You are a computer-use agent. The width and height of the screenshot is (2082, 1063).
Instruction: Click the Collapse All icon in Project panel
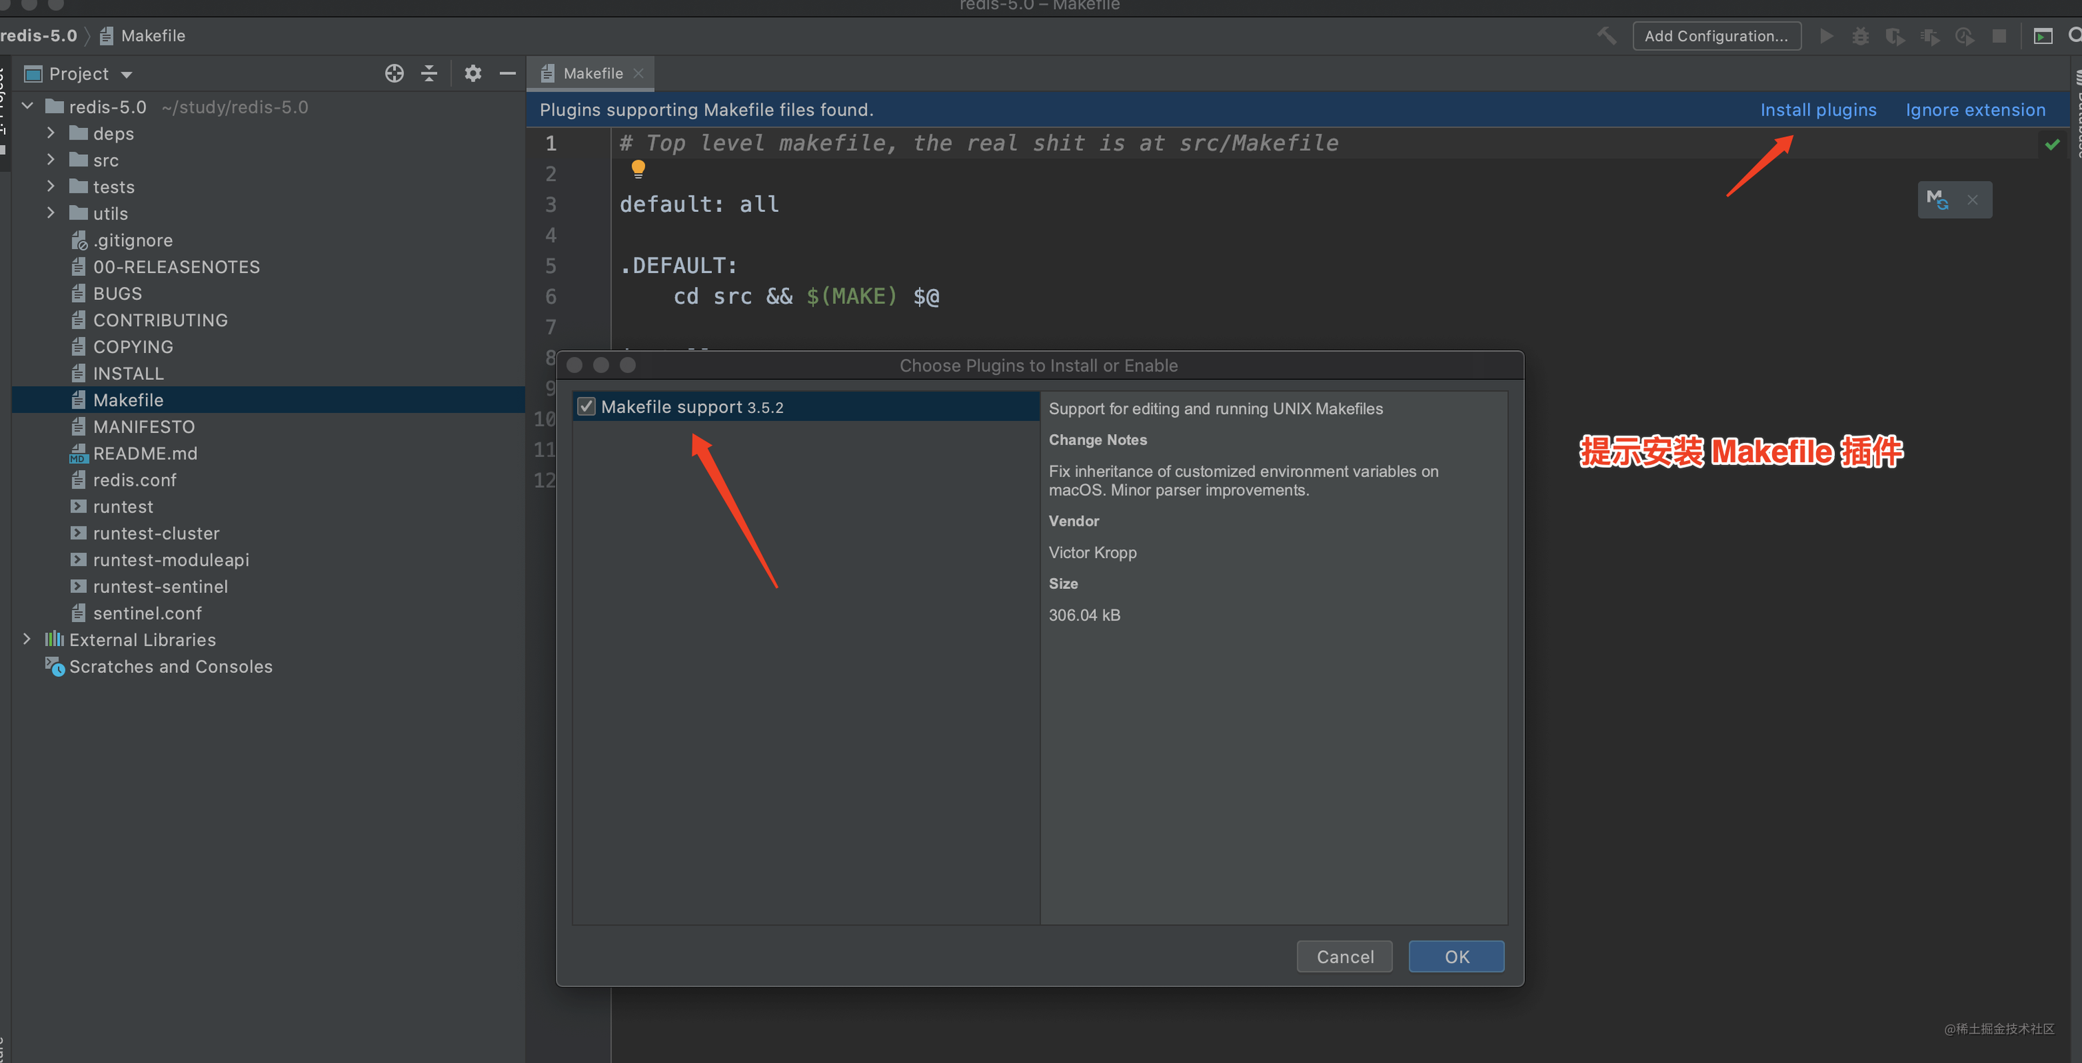(x=429, y=74)
